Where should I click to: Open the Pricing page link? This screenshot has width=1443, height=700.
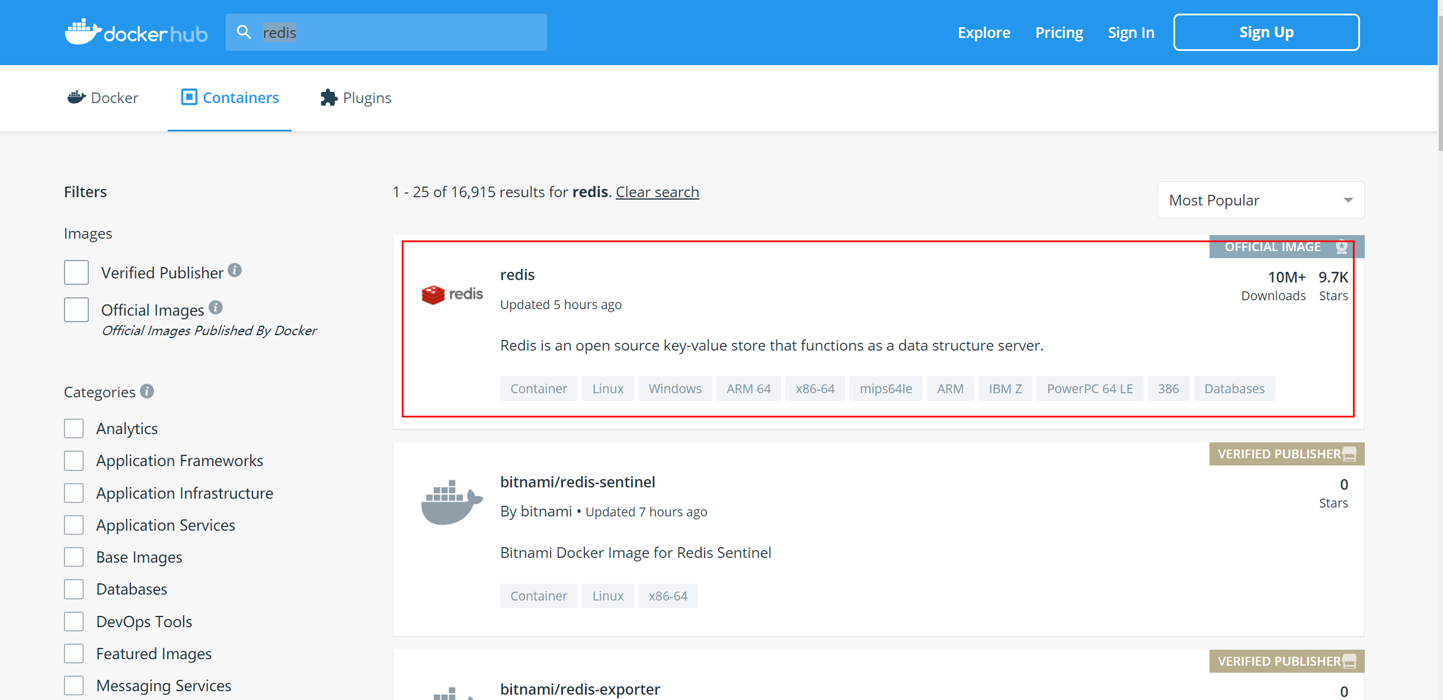point(1058,33)
